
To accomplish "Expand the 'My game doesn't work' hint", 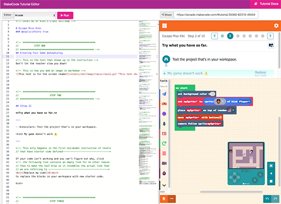I will tap(188, 73).
